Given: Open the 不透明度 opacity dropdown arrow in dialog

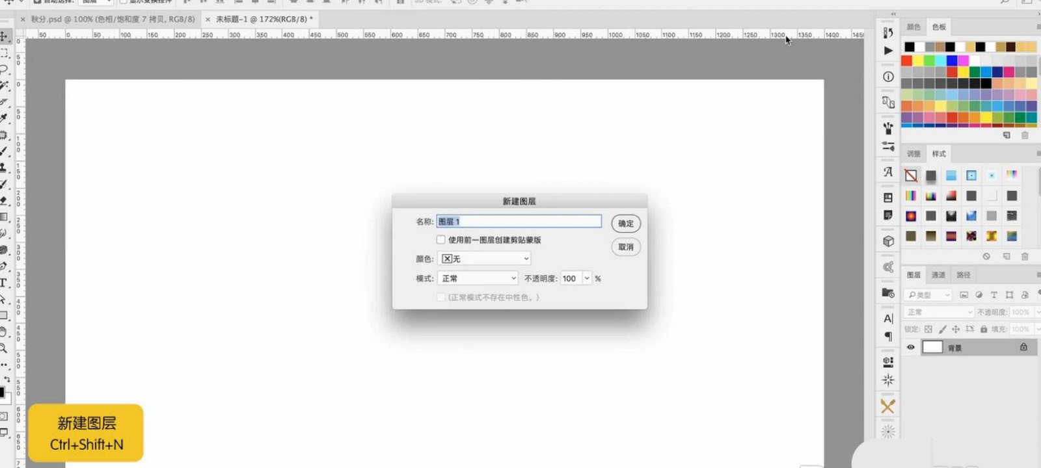Looking at the screenshot, I should coord(587,278).
